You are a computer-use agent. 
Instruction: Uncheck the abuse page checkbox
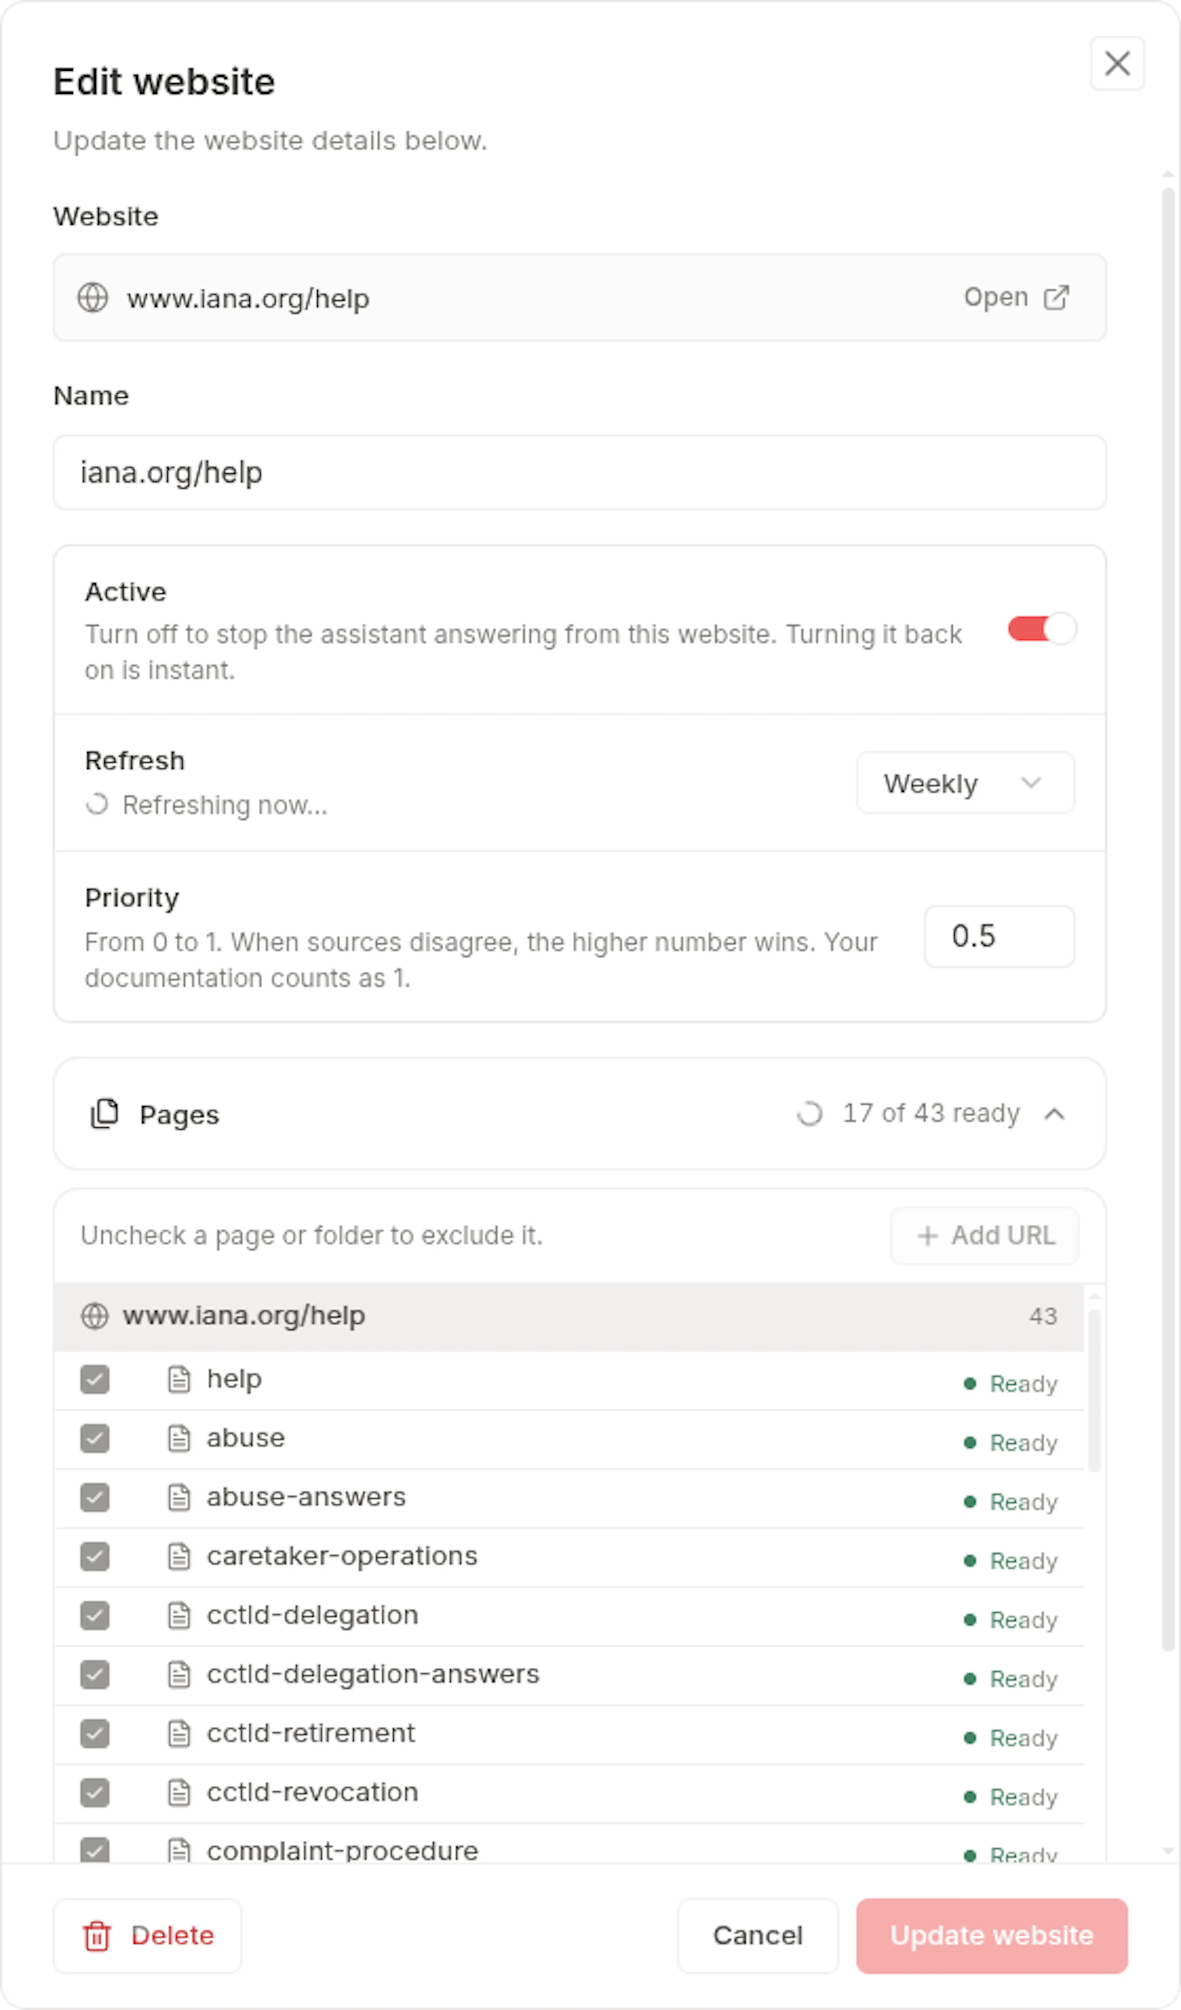pos(95,1438)
